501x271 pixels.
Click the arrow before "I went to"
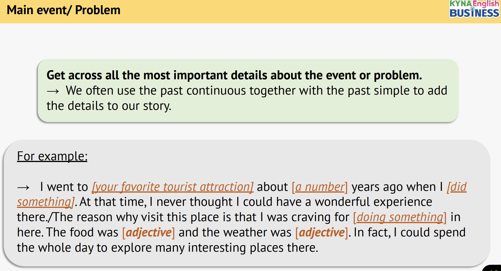(x=23, y=188)
